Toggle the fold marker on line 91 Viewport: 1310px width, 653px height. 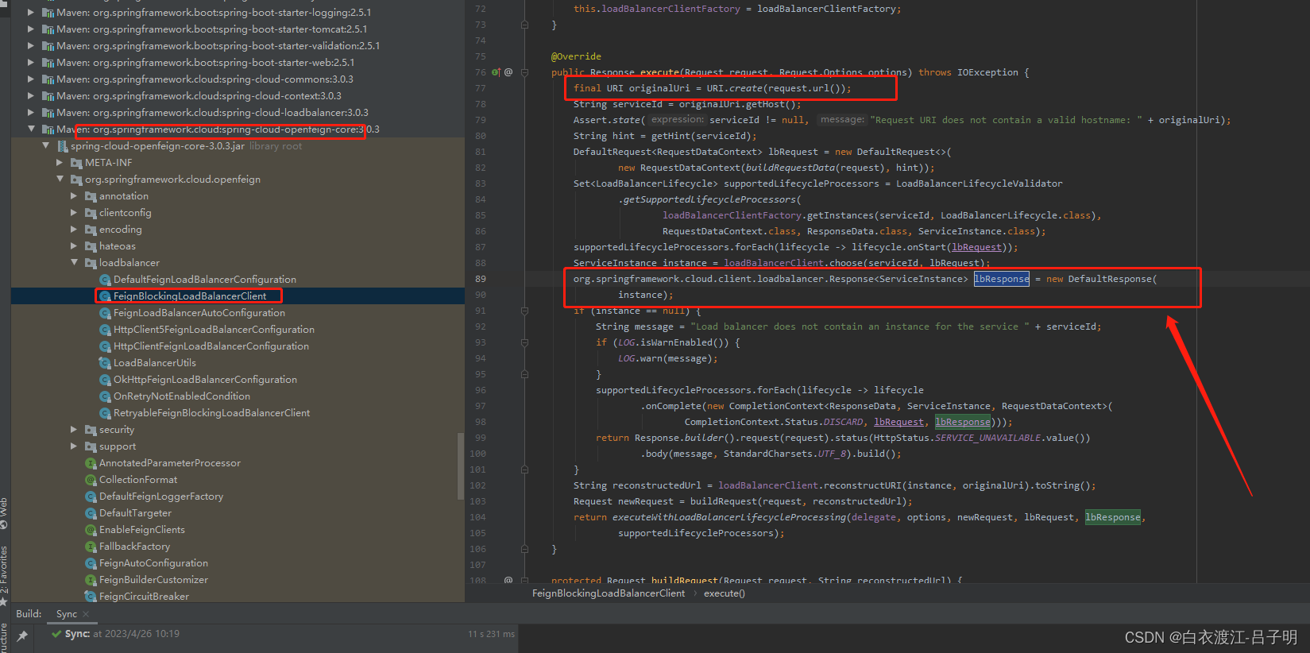coord(524,311)
